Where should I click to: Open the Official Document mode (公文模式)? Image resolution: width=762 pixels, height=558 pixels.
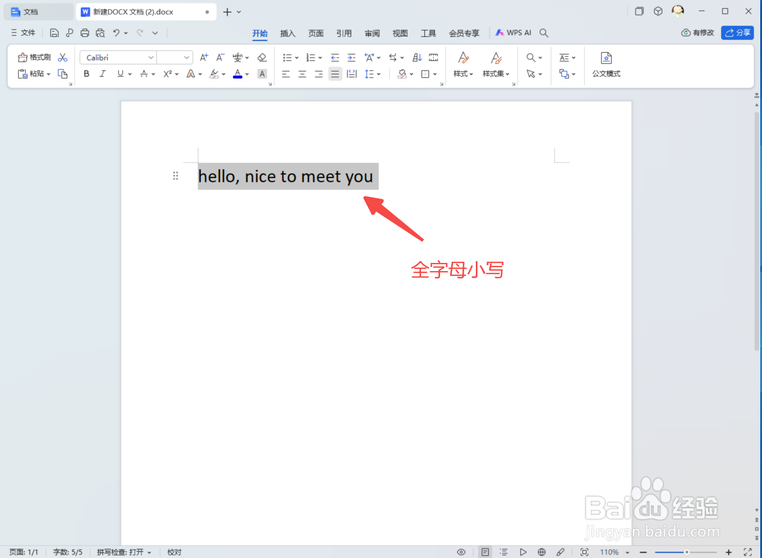pos(606,64)
